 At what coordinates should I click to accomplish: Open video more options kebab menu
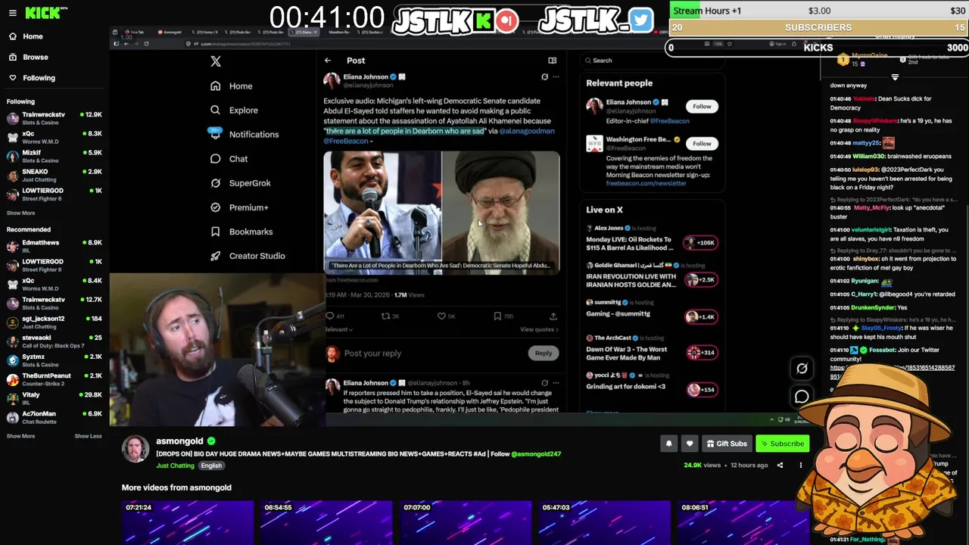coord(800,466)
